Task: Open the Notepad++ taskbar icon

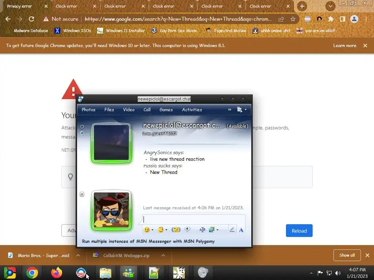Action: click(154, 273)
